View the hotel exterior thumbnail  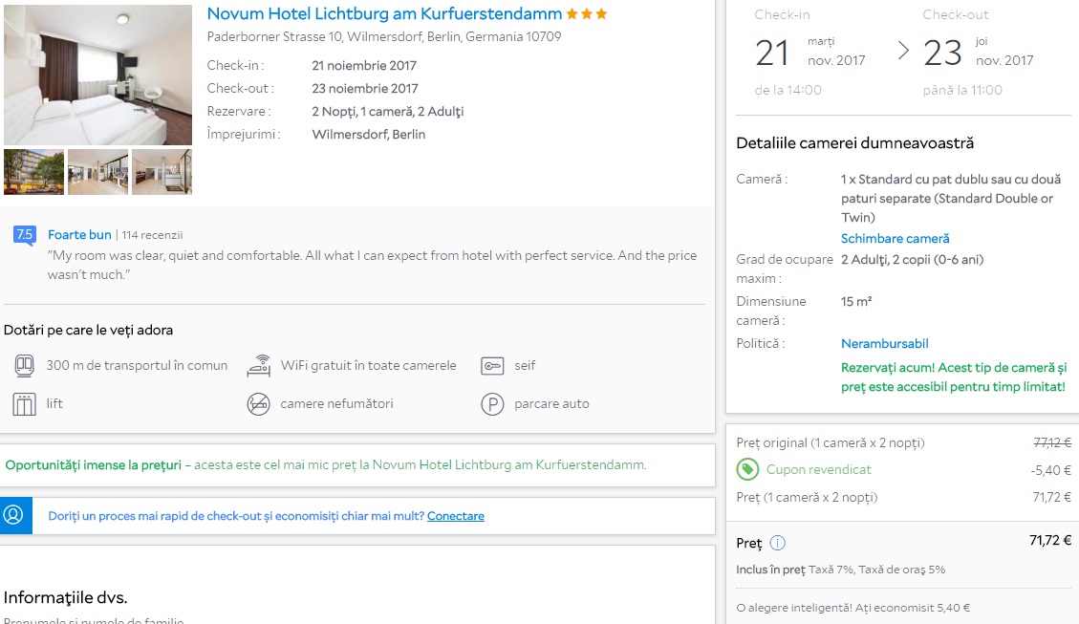(34, 172)
